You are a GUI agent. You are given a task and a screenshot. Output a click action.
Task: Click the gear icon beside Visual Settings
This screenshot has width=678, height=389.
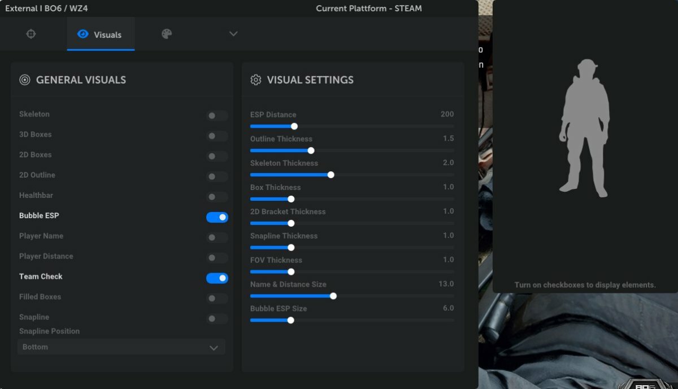255,80
